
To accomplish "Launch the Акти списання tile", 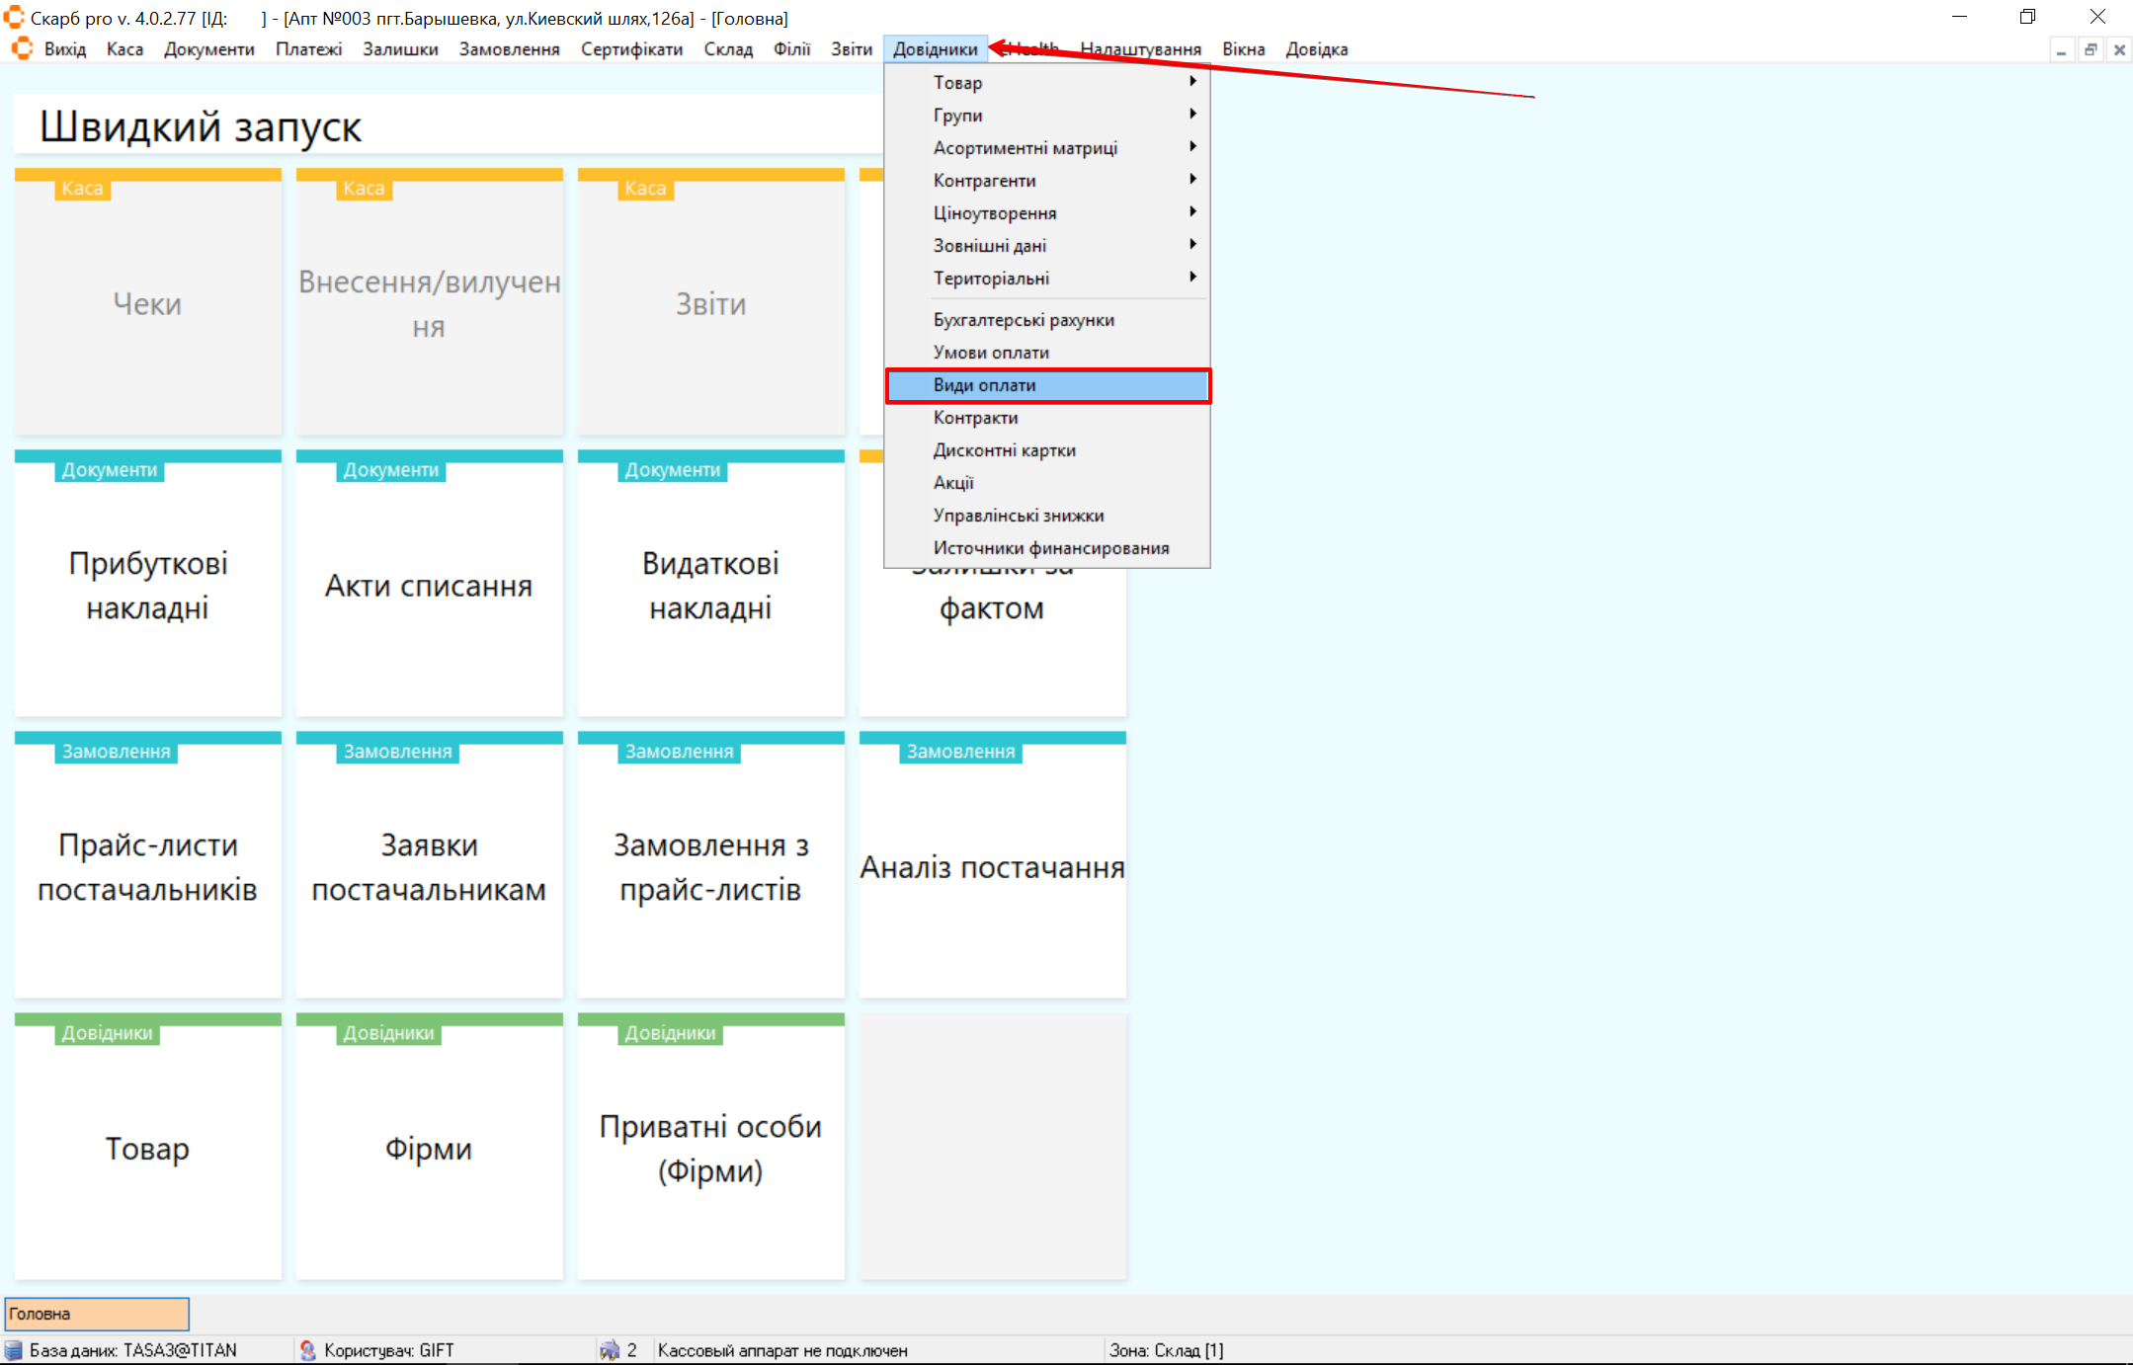I will 429,585.
